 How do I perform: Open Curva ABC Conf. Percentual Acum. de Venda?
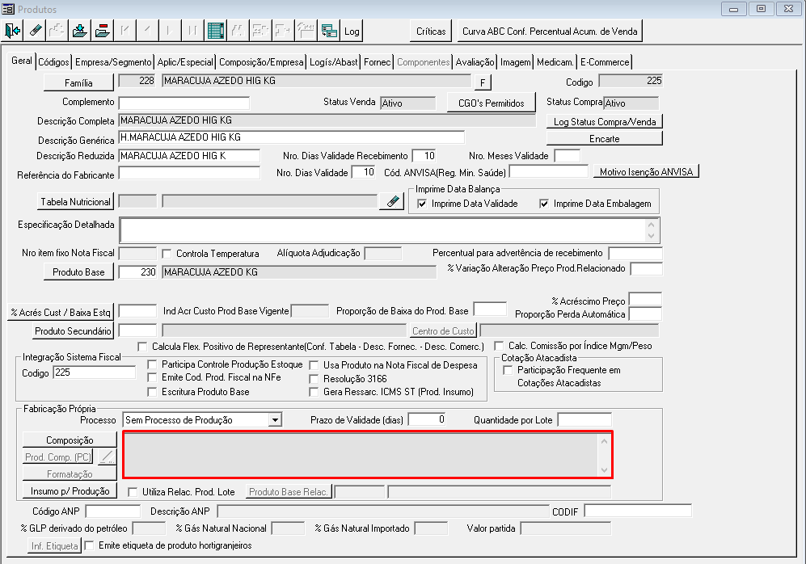(550, 32)
